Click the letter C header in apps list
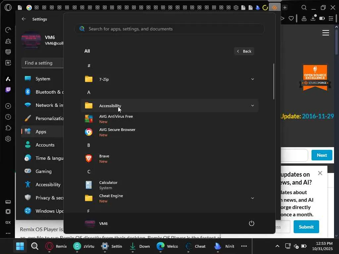 point(89,172)
